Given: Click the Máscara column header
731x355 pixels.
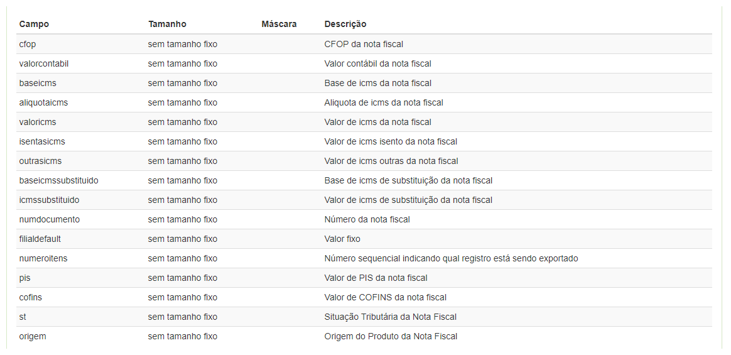Looking at the screenshot, I should [279, 24].
